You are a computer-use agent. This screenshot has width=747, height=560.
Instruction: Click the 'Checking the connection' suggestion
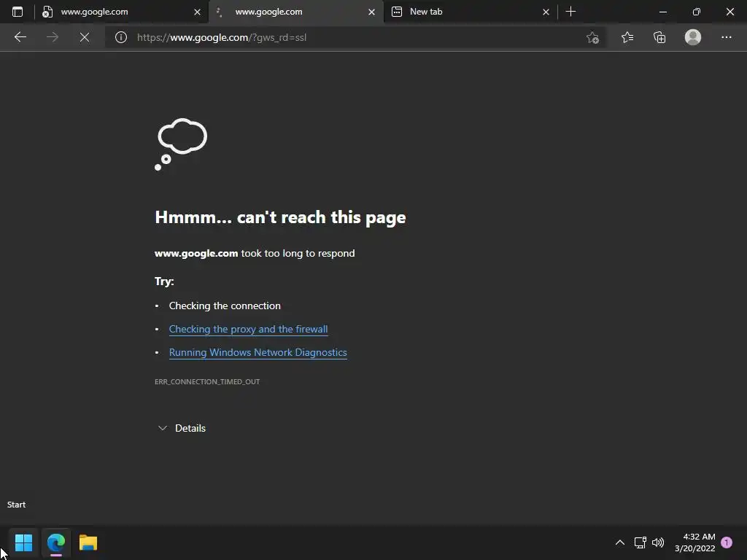(225, 306)
